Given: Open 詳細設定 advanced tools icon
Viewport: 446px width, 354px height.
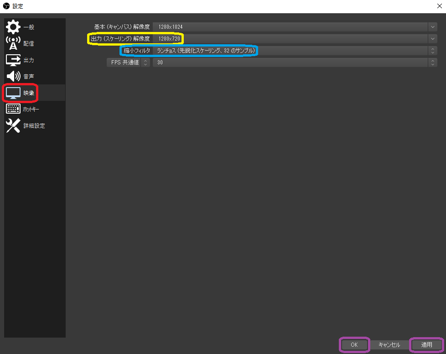Looking at the screenshot, I should 13,125.
